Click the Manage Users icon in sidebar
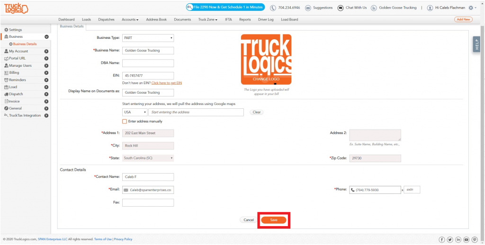485x245 pixels. click(x=6, y=65)
